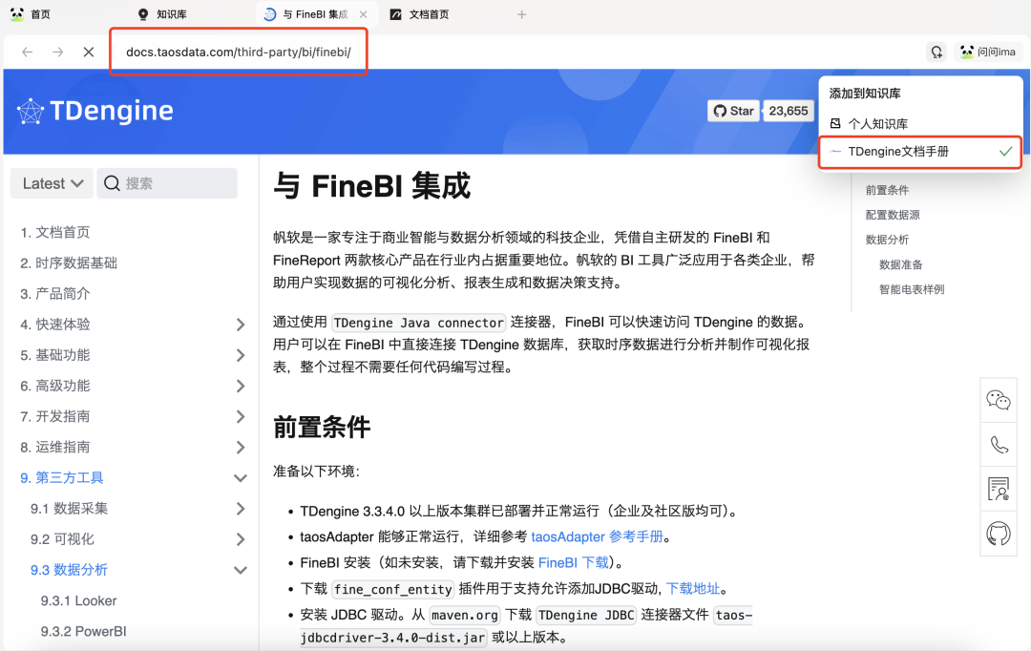Click the 搜索 search field

[x=167, y=183]
